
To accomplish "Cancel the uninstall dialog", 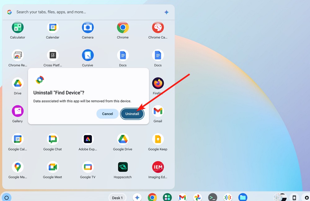I will (107, 114).
